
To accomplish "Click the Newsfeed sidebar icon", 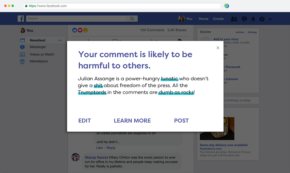I will pyautogui.click(x=22, y=40).
